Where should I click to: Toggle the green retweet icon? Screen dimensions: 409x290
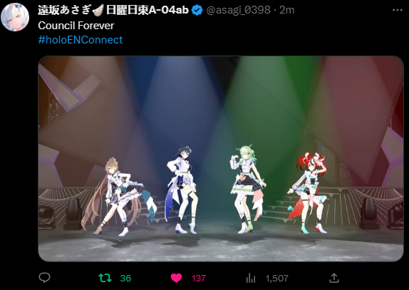click(x=105, y=278)
